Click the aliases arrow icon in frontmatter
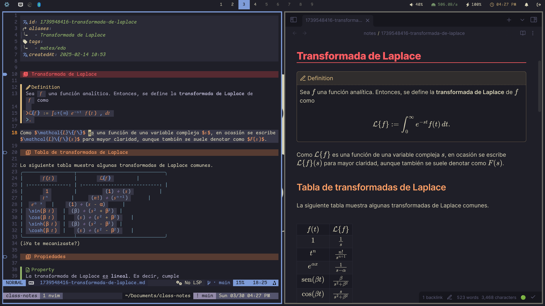The image size is (545, 306). [25, 29]
